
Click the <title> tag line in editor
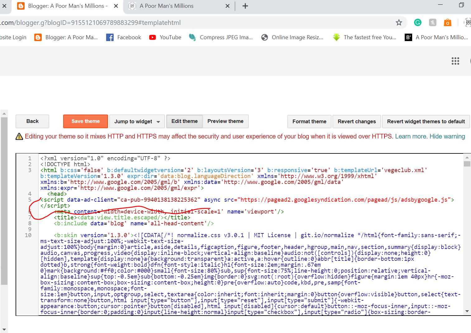pyautogui.click(x=122, y=218)
